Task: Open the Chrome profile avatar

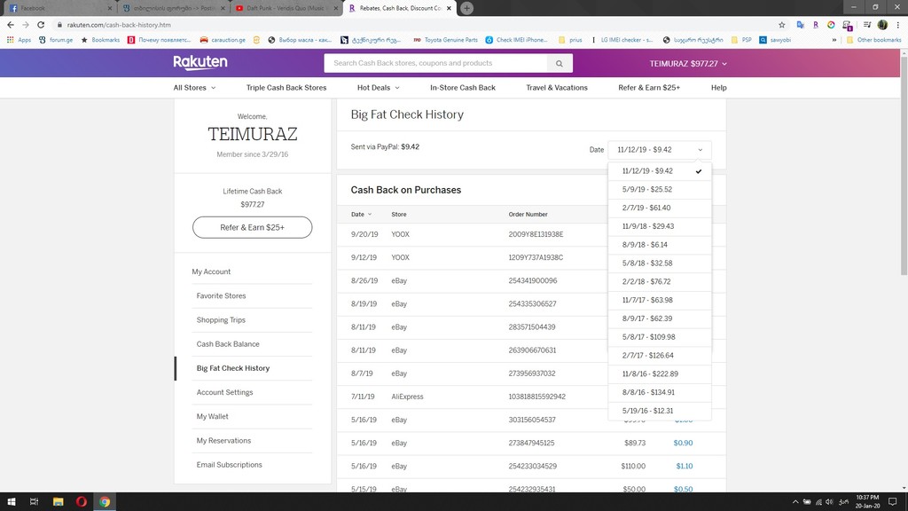Action: (882, 25)
